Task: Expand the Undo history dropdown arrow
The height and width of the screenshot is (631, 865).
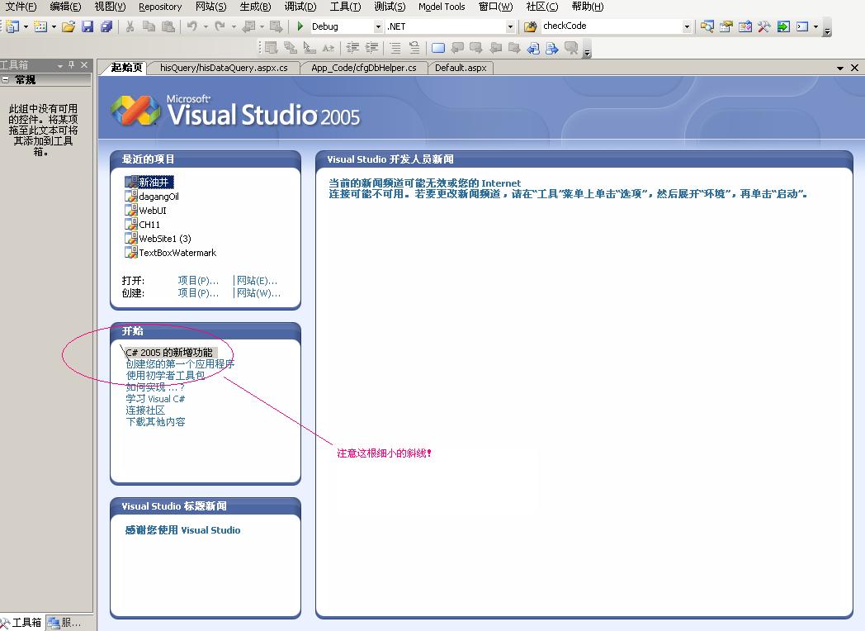Action: [206, 26]
